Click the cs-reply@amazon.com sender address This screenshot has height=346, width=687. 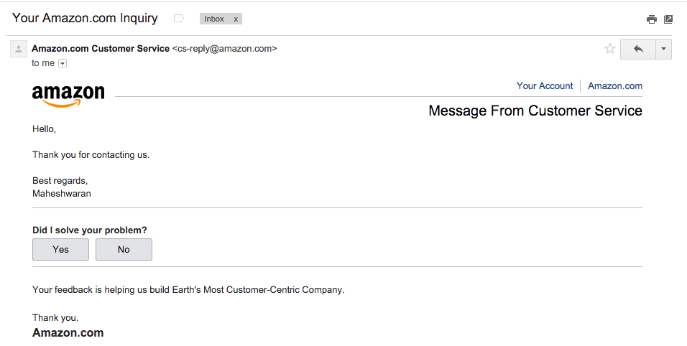pyautogui.click(x=224, y=49)
